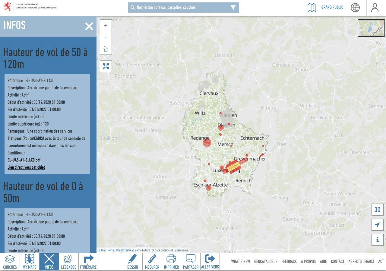Click the Luxembourg government lion logo
386x271 pixels.
point(7,7)
